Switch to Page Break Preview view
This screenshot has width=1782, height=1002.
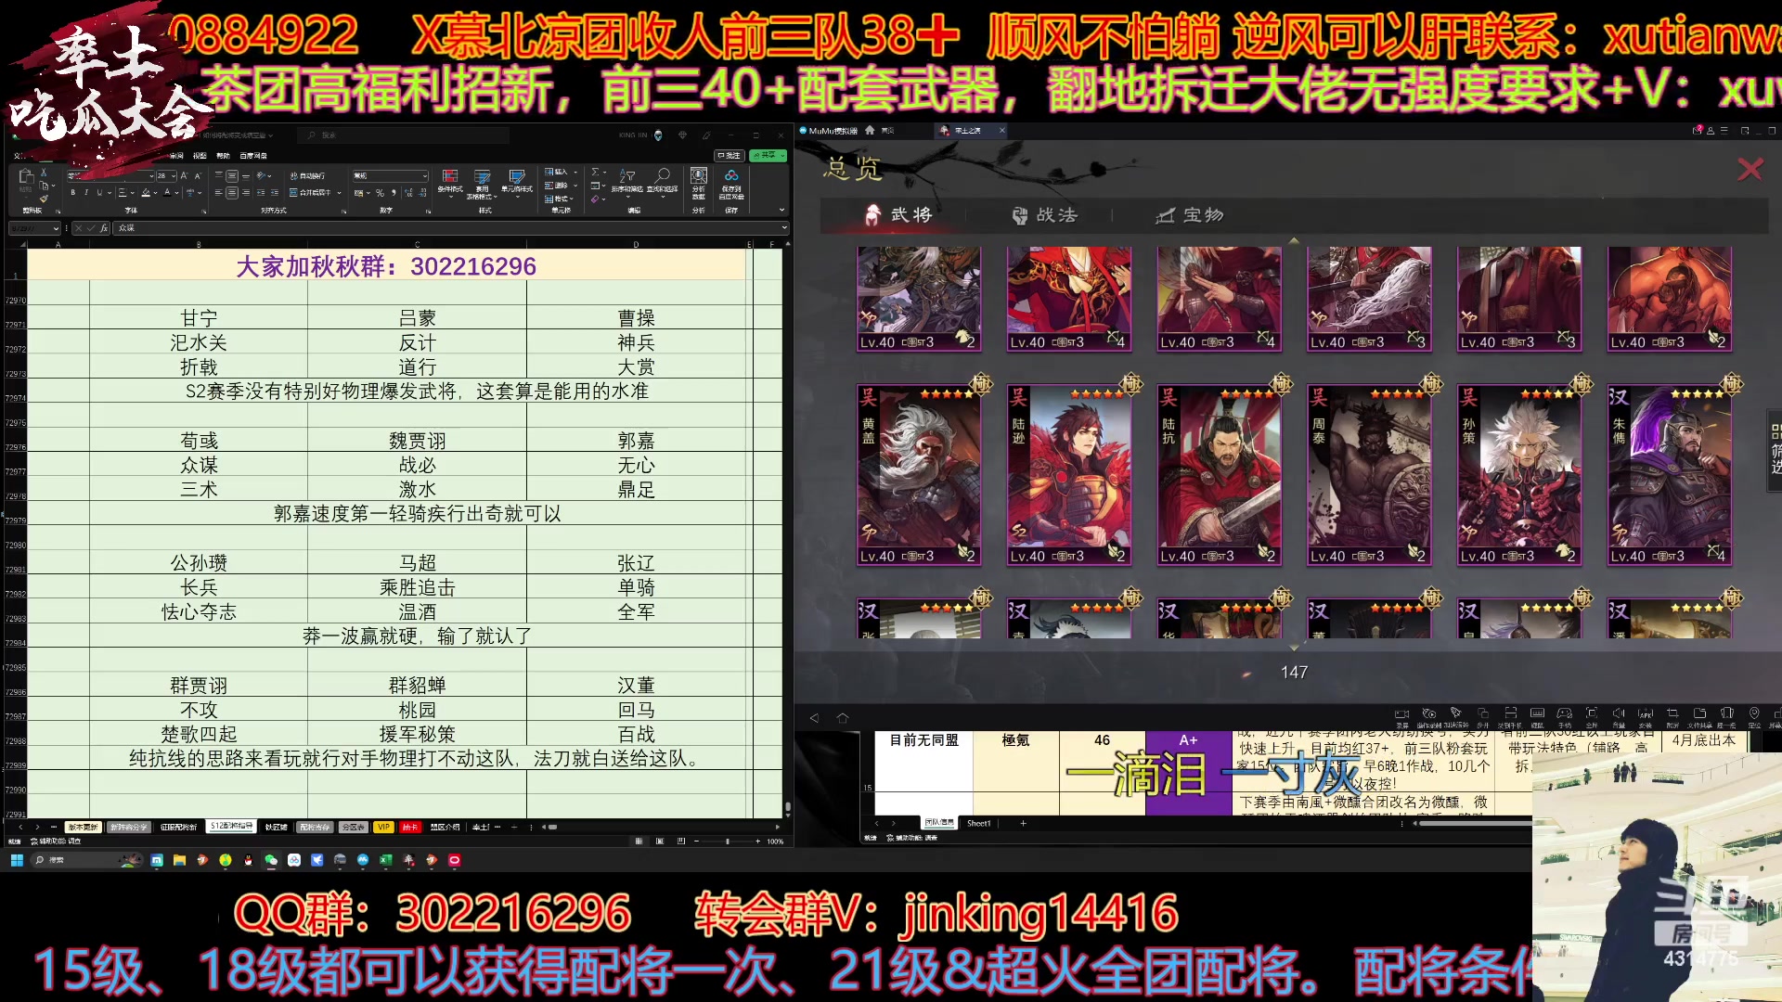680,841
